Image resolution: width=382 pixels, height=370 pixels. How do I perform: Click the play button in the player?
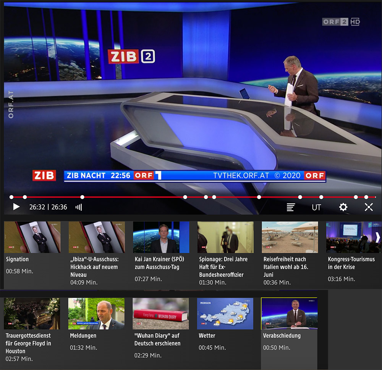(16, 207)
